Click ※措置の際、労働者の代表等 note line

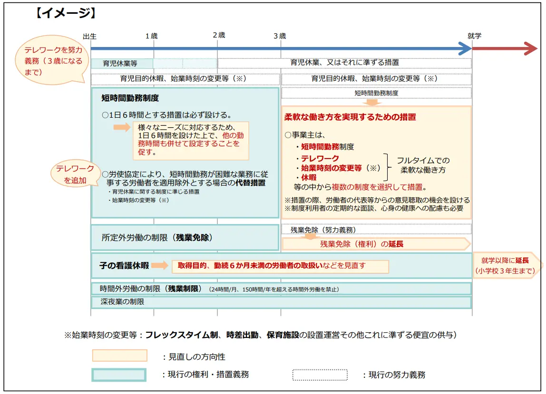pos(377,200)
